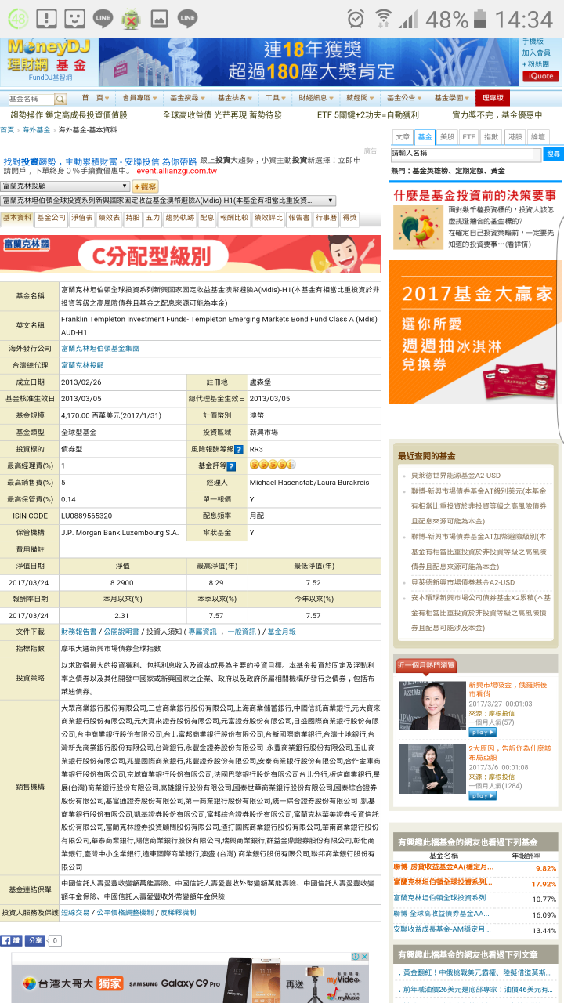Click the +觀察 watchlist button

click(145, 186)
